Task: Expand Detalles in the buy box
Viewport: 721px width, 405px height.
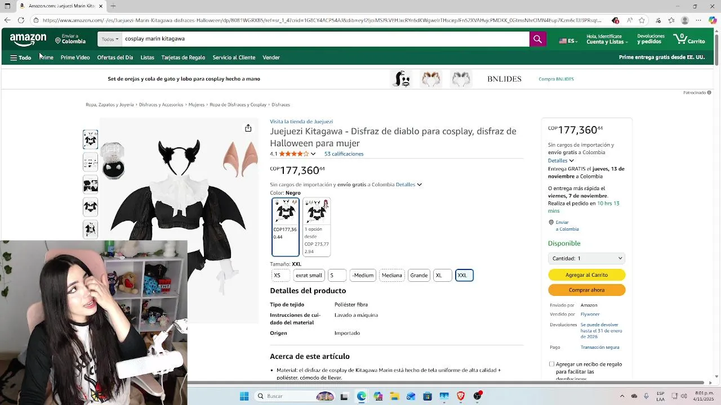Action: pyautogui.click(x=560, y=160)
